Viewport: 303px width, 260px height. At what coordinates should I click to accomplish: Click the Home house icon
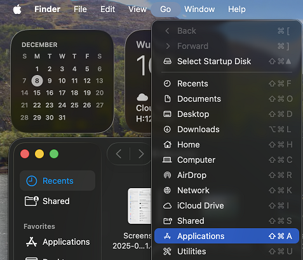167,144
